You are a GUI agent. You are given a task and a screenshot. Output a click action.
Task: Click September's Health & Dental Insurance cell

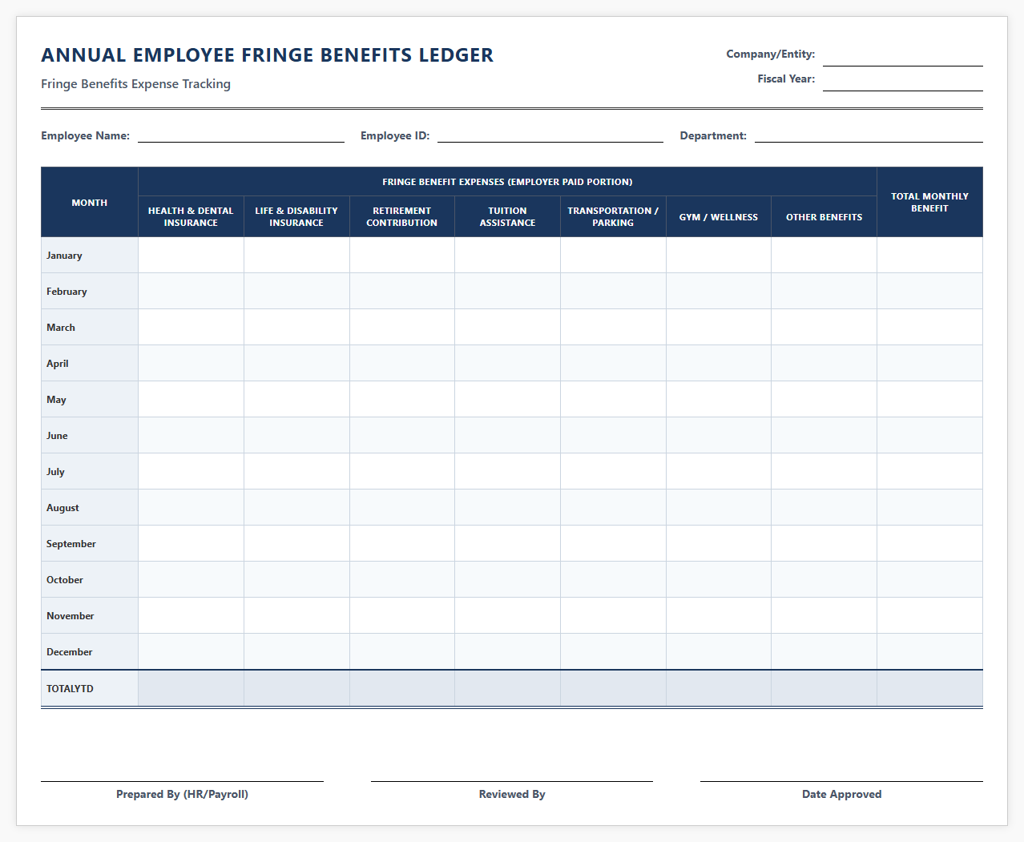191,543
